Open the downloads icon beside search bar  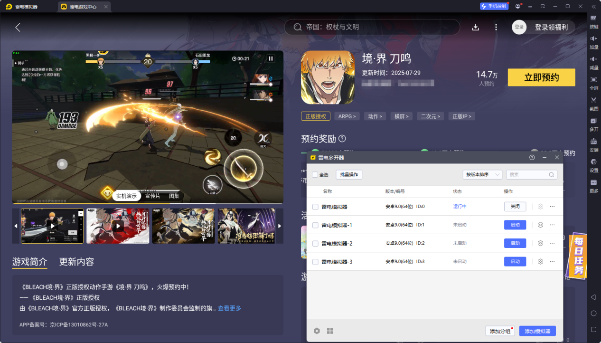click(476, 27)
